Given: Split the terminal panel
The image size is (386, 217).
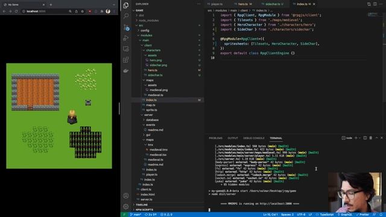Looking at the screenshot, I should (365, 138).
